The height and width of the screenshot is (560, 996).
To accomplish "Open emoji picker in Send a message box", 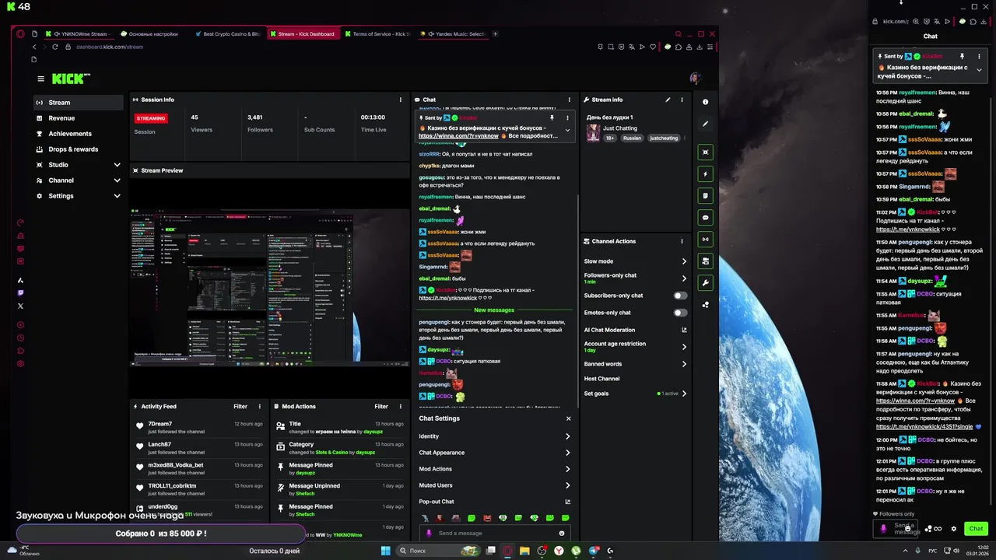I will (561, 534).
